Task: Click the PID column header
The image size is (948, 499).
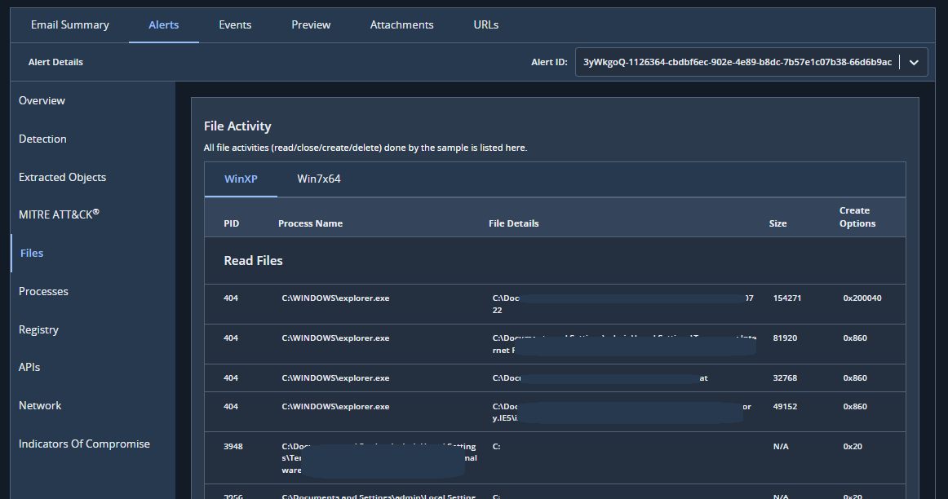Action: point(232,223)
